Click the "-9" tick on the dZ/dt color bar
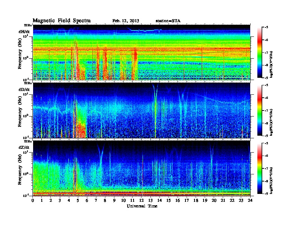This screenshot has width=298, height=230. [x=266, y=194]
